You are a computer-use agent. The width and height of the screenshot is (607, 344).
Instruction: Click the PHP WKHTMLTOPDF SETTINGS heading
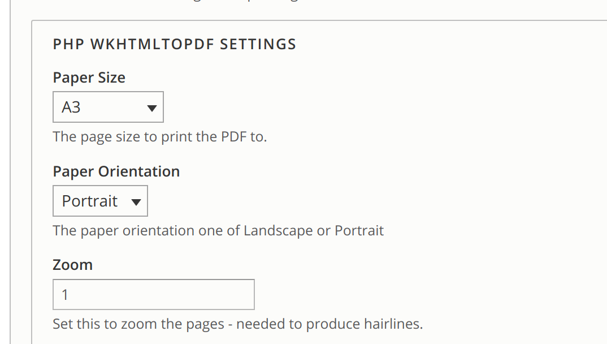click(175, 44)
